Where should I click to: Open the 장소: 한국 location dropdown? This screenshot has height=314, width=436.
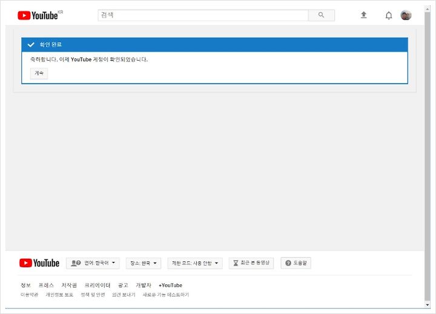144,263
